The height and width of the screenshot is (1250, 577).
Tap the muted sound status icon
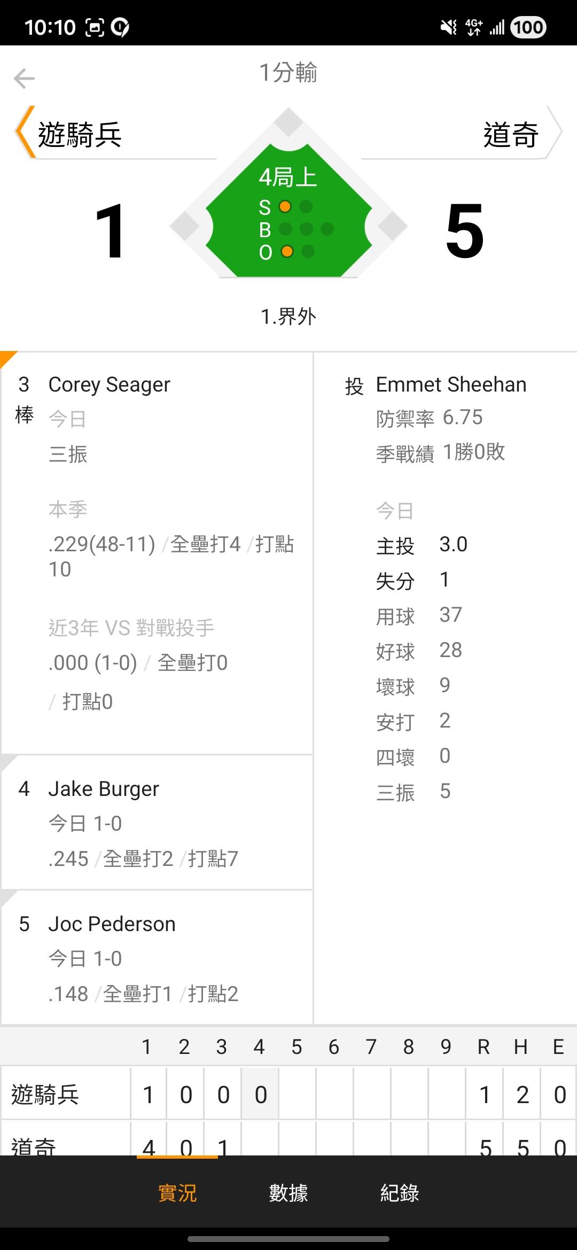point(448,27)
